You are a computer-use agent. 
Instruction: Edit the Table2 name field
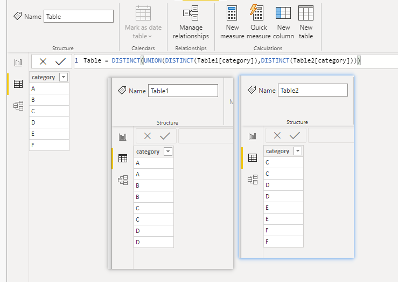tap(313, 90)
